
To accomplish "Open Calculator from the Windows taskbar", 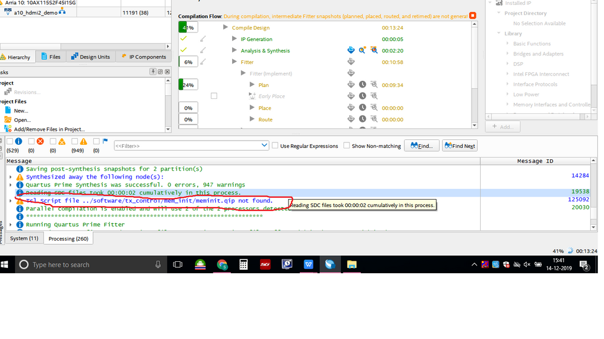I will [x=243, y=264].
